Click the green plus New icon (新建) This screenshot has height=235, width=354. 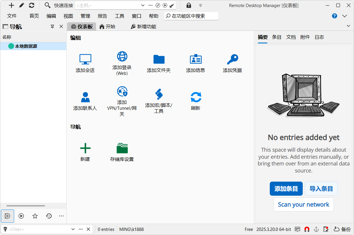coord(85,148)
